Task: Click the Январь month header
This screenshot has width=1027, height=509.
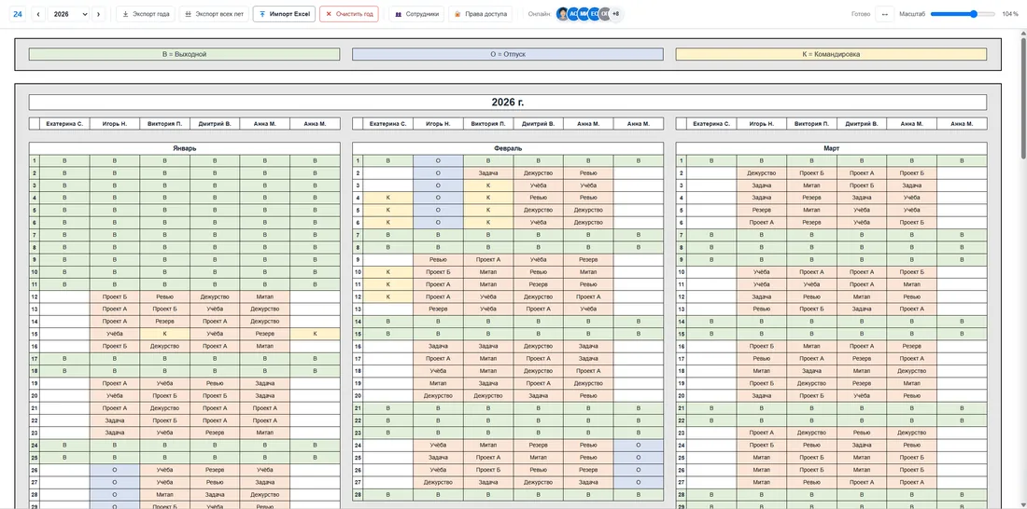Action: [x=184, y=148]
